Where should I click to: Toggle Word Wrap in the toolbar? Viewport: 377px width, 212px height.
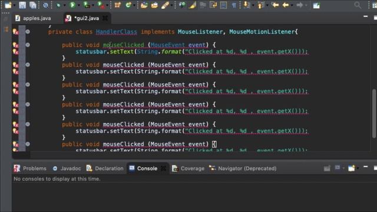(213, 5)
